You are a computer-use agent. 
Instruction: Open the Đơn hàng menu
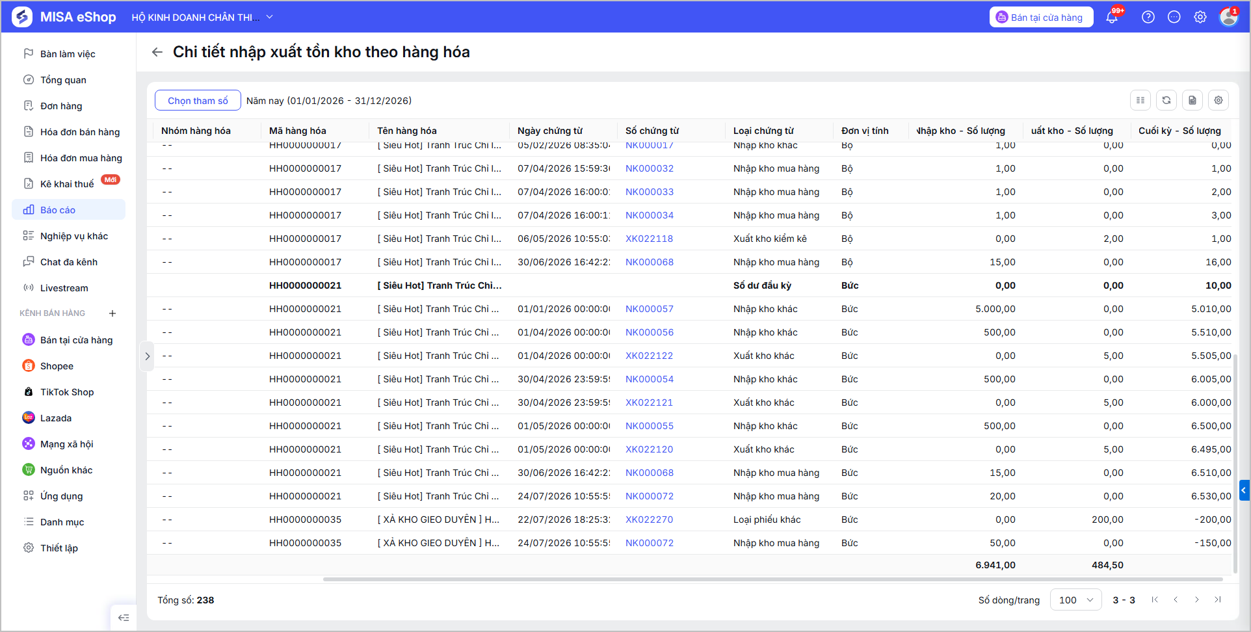[61, 106]
